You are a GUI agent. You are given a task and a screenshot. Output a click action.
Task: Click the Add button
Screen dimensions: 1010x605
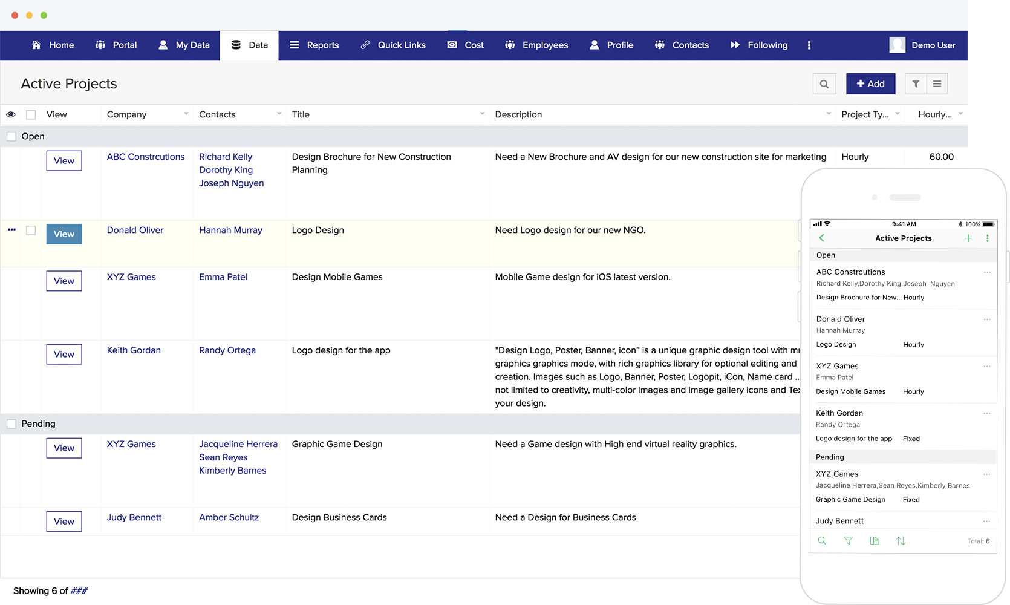coord(870,84)
